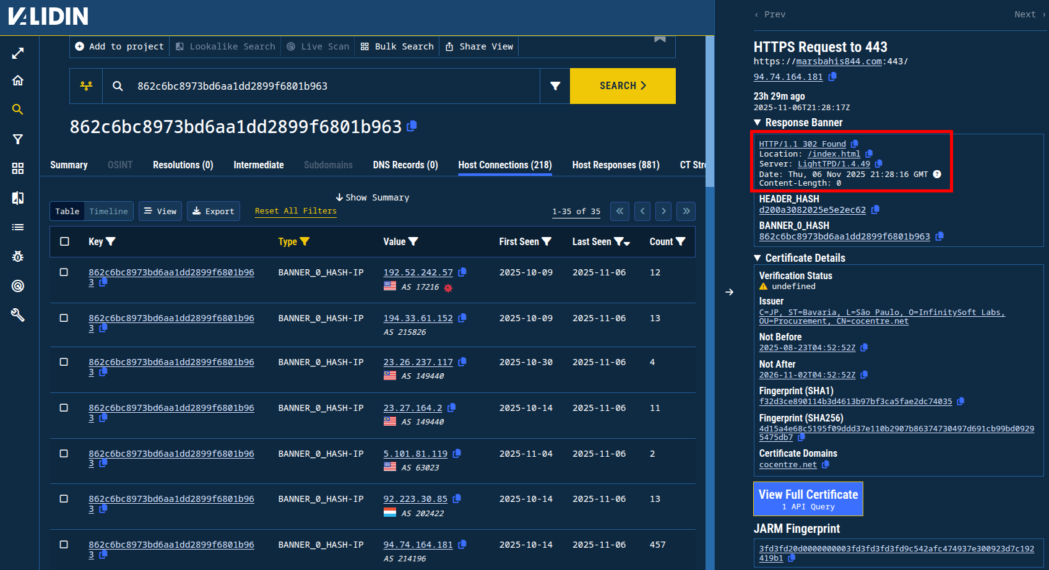Collapse the Response Banner section
The image size is (1049, 570).
pyautogui.click(x=758, y=123)
